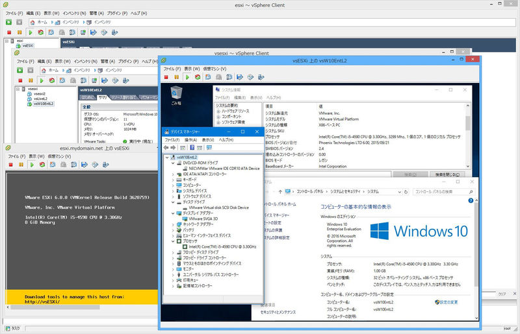Collapse vsesxi host tree in vsesxi client
Viewport: 520px width, 334px height.
18,89
